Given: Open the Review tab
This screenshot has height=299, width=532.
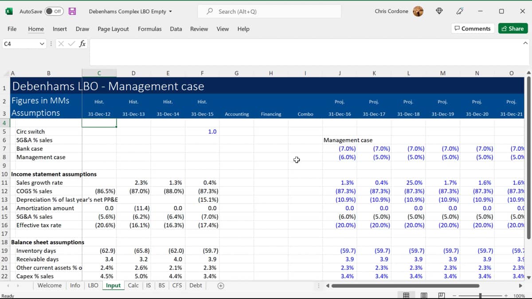Looking at the screenshot, I should (x=199, y=29).
